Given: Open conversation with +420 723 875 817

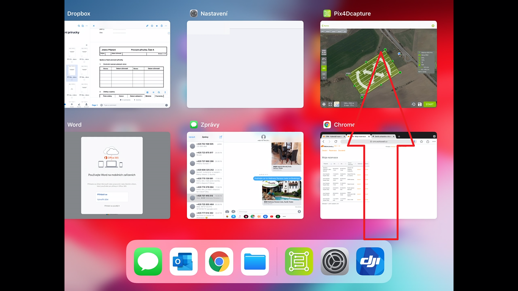Looking at the screenshot, I should tap(205, 154).
